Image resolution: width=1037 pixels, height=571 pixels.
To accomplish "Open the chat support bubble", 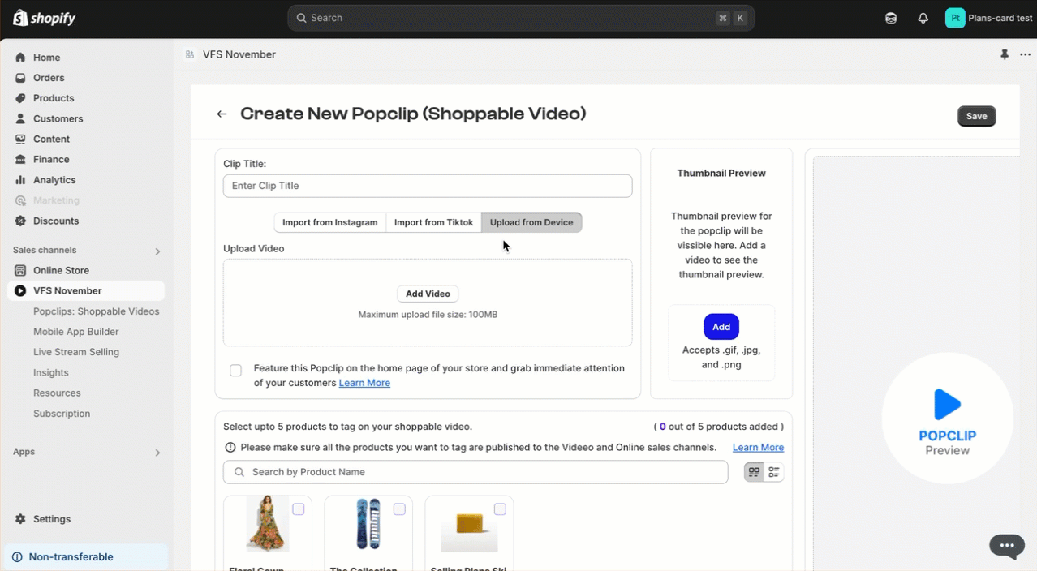I will pyautogui.click(x=1006, y=546).
